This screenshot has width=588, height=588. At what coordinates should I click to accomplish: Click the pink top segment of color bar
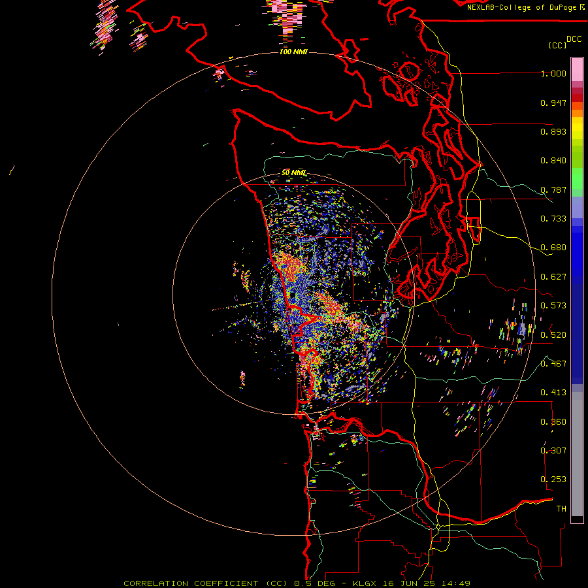coord(577,69)
